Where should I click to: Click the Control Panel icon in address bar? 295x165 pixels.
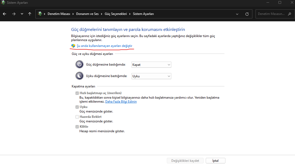(40, 14)
